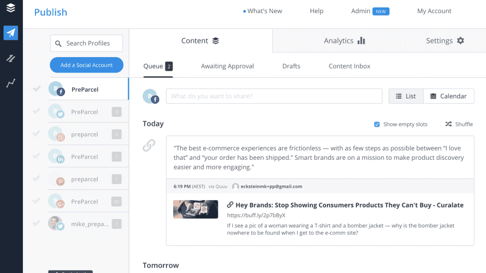Viewport: 486px width, 273px height.
Task: Open the Help menu
Action: click(316, 11)
